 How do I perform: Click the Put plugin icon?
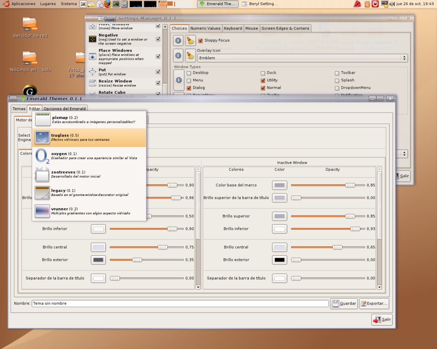[x=93, y=72]
